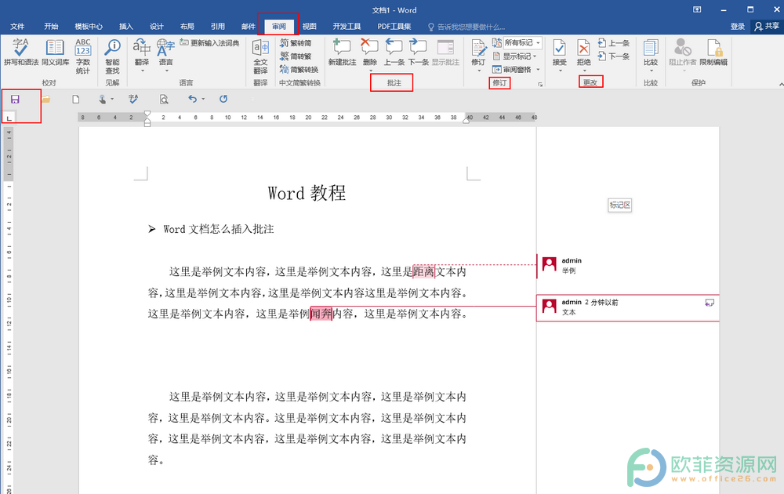Click heading Word 文档怎么插入批注

click(x=219, y=229)
